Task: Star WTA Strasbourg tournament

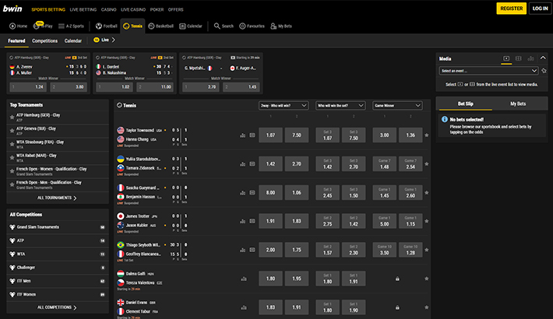Action: pyautogui.click(x=12, y=144)
